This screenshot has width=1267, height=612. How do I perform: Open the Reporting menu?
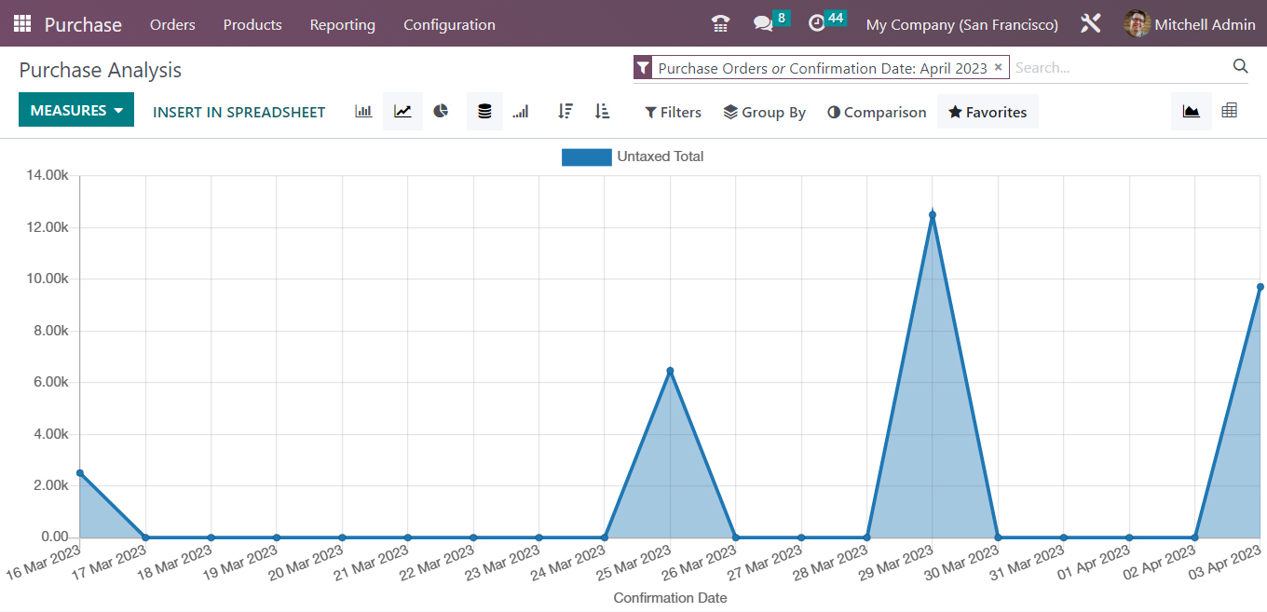pos(343,24)
